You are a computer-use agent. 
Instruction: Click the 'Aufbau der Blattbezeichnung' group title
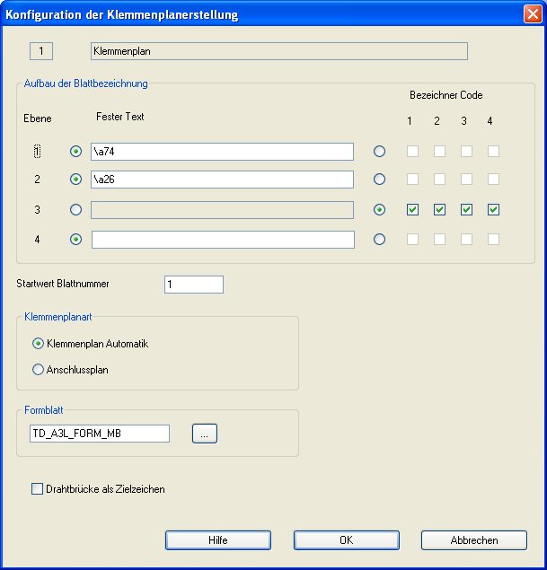[86, 83]
